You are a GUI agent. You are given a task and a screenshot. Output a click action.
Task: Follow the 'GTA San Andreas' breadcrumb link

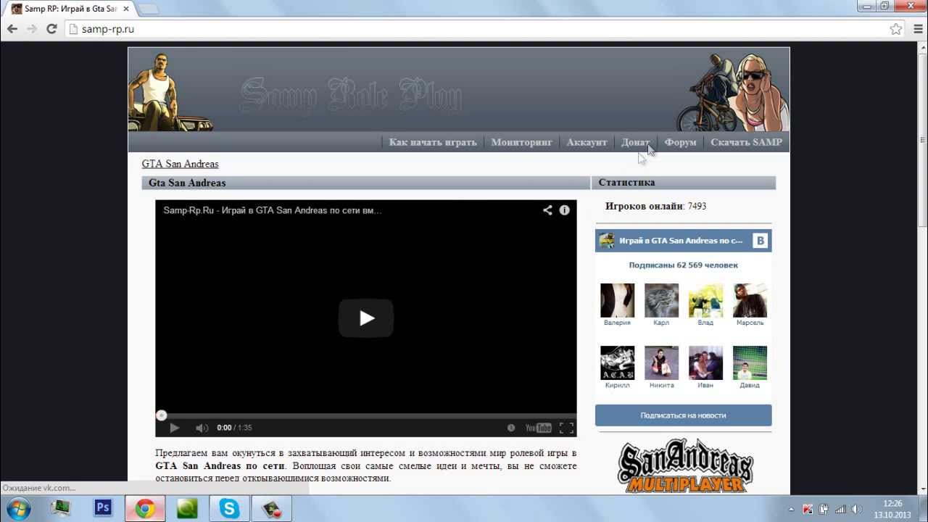[180, 164]
